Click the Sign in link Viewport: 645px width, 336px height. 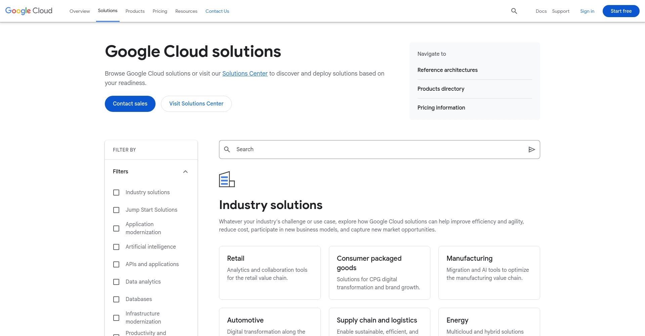587,11
